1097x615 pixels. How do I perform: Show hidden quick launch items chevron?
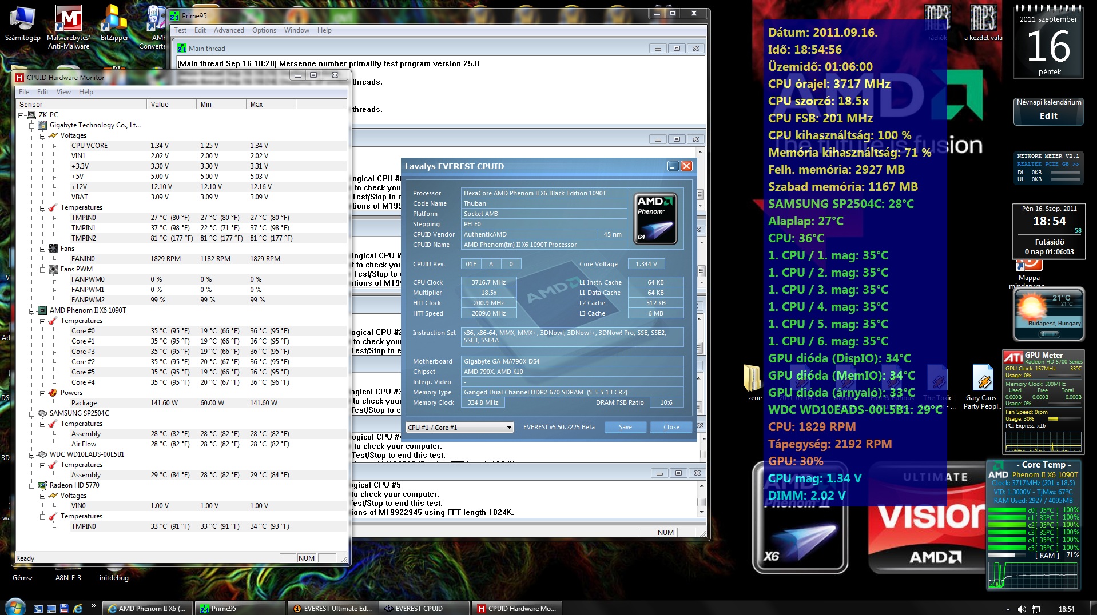coord(93,606)
